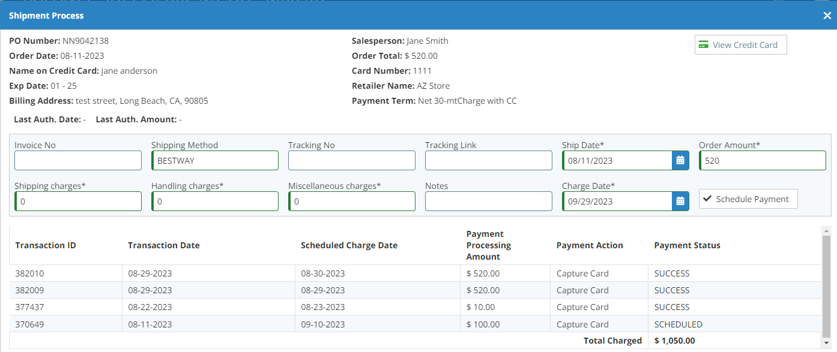Click the transaction table vertical scrollbar thumb
This screenshot has height=352, width=837.
(x=826, y=286)
